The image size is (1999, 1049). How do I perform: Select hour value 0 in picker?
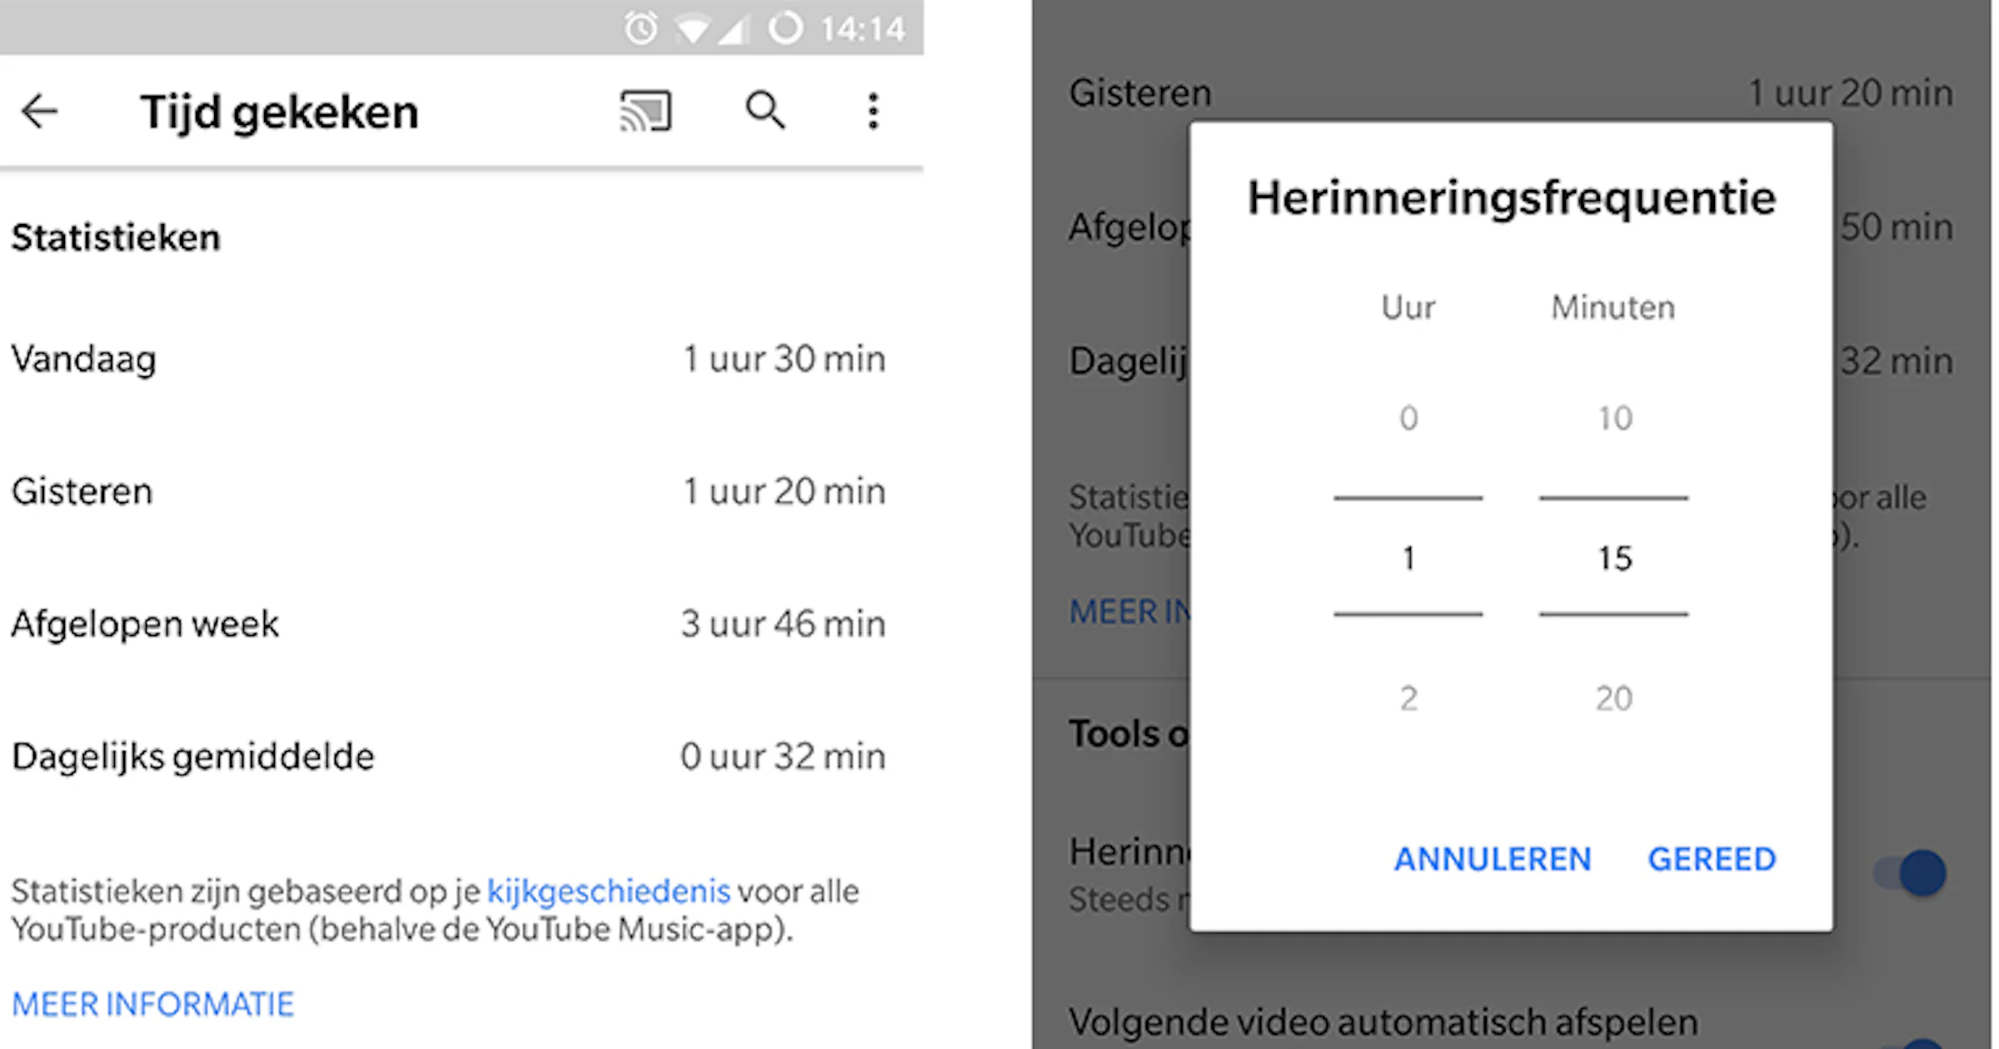point(1408,418)
